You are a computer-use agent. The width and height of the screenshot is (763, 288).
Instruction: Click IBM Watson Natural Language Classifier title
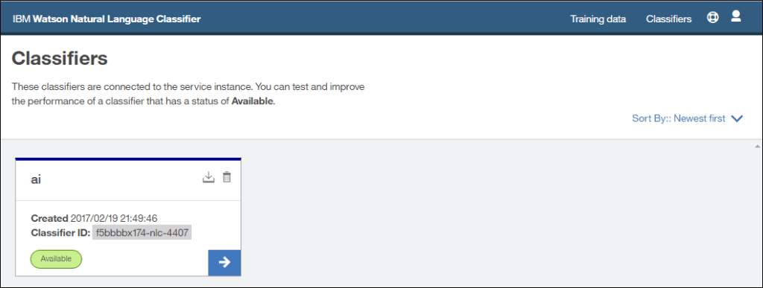click(x=107, y=19)
